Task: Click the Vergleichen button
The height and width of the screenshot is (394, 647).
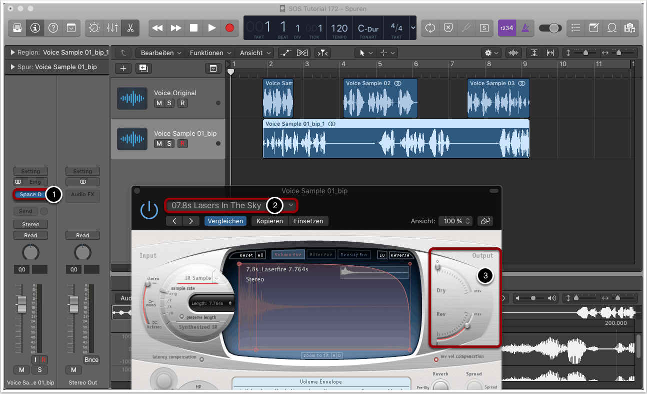Action: pos(225,221)
